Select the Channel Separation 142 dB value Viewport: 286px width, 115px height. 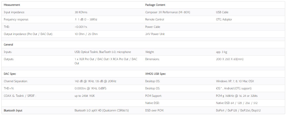(x=95, y=81)
